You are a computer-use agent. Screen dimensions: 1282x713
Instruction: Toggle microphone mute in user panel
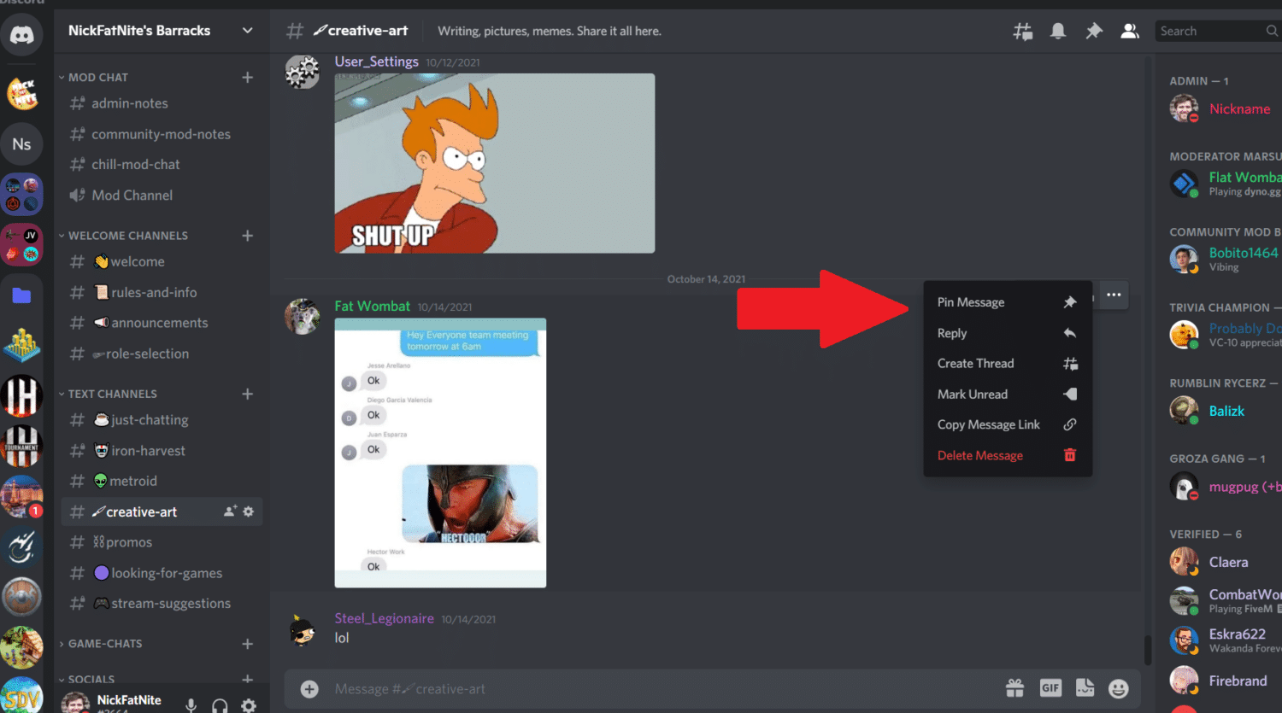(191, 705)
